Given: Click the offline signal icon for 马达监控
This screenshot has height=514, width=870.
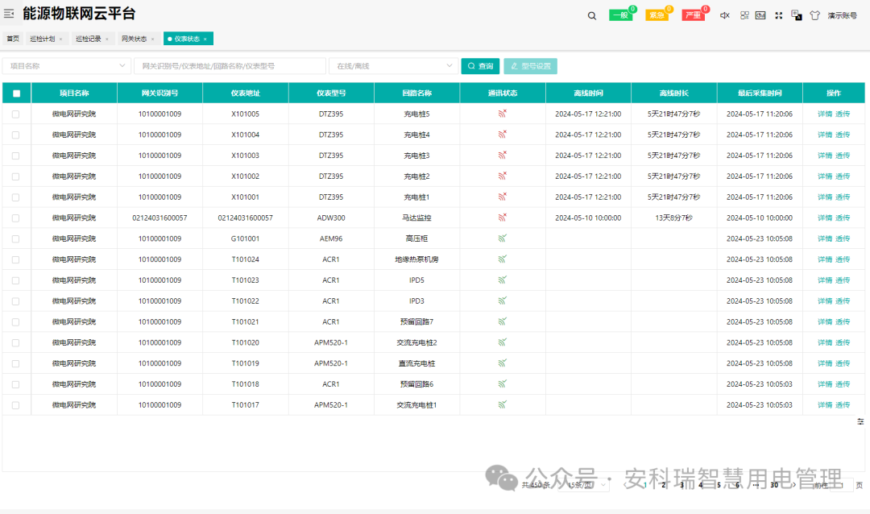Looking at the screenshot, I should (x=502, y=217).
